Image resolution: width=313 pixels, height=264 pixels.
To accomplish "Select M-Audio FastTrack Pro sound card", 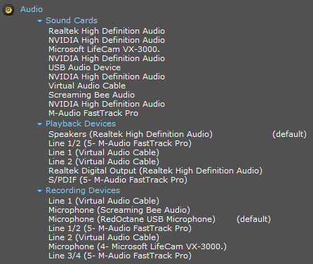I will click(93, 113).
